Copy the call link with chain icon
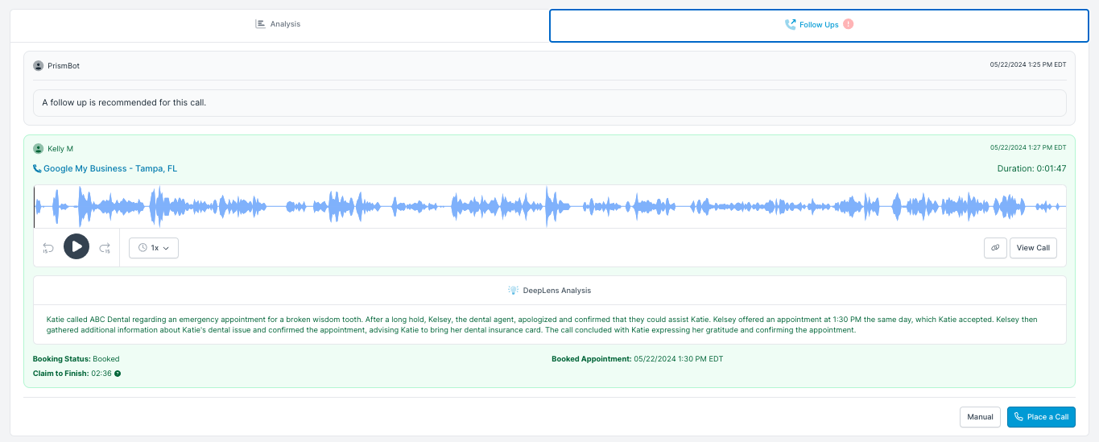Screen dimensions: 1099x442 [995, 248]
